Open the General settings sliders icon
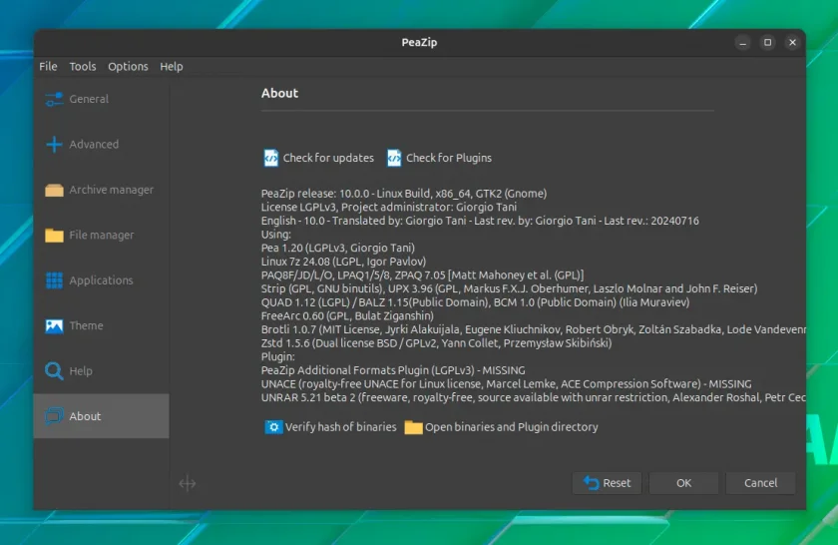 (54, 99)
